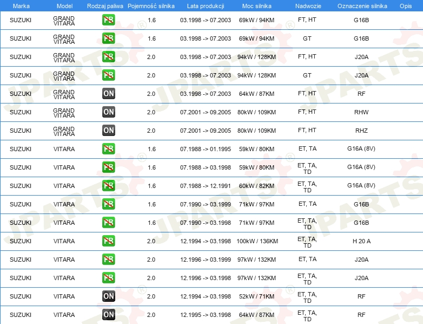Click petrol icon in Grand Vitara J20A FT, HT row
Image resolution: width=423 pixels, height=324 pixels.
(108, 57)
